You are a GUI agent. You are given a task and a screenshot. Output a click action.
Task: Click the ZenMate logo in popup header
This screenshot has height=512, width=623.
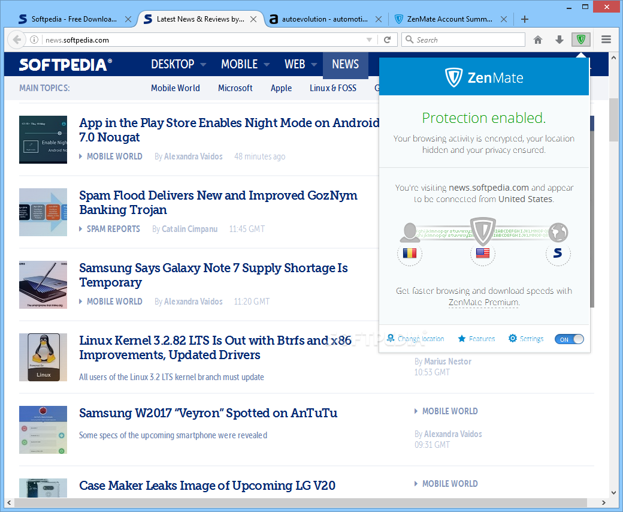[484, 77]
